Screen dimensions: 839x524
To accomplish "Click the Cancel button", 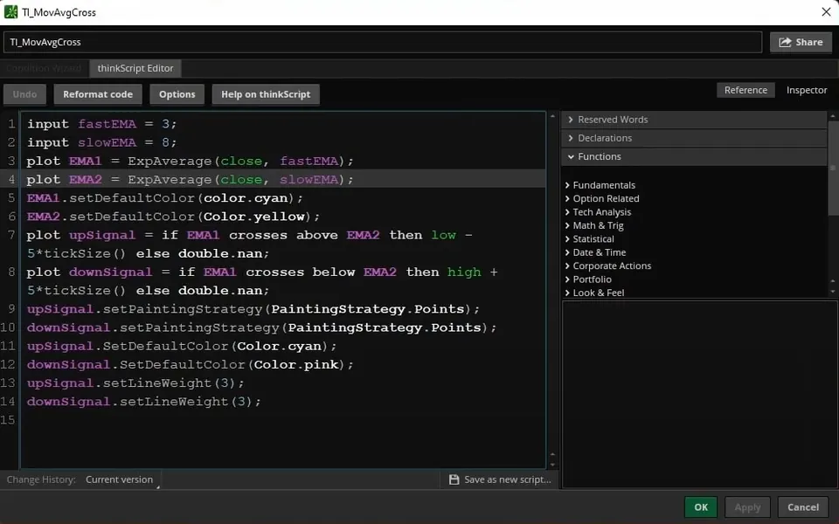I will click(x=803, y=507).
